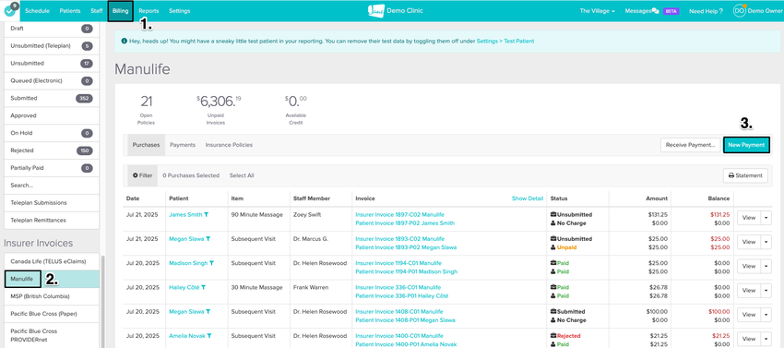Click the filter icon beside Hailey Côté
Image resolution: width=784 pixels, height=348 pixels.
tap(204, 287)
